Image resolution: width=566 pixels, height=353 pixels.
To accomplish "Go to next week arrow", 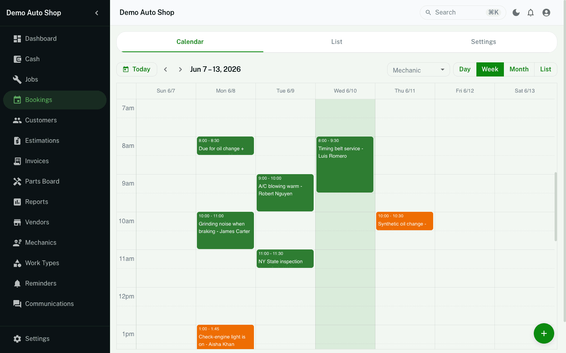I will point(180,69).
